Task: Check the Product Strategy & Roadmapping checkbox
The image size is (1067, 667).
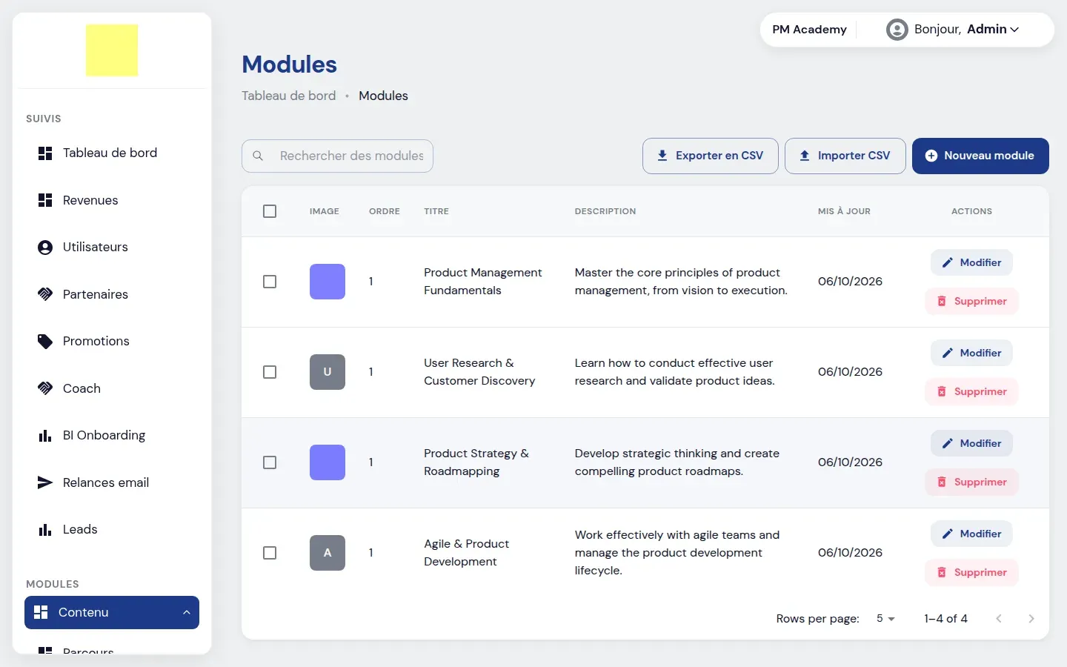Action: pyautogui.click(x=270, y=462)
